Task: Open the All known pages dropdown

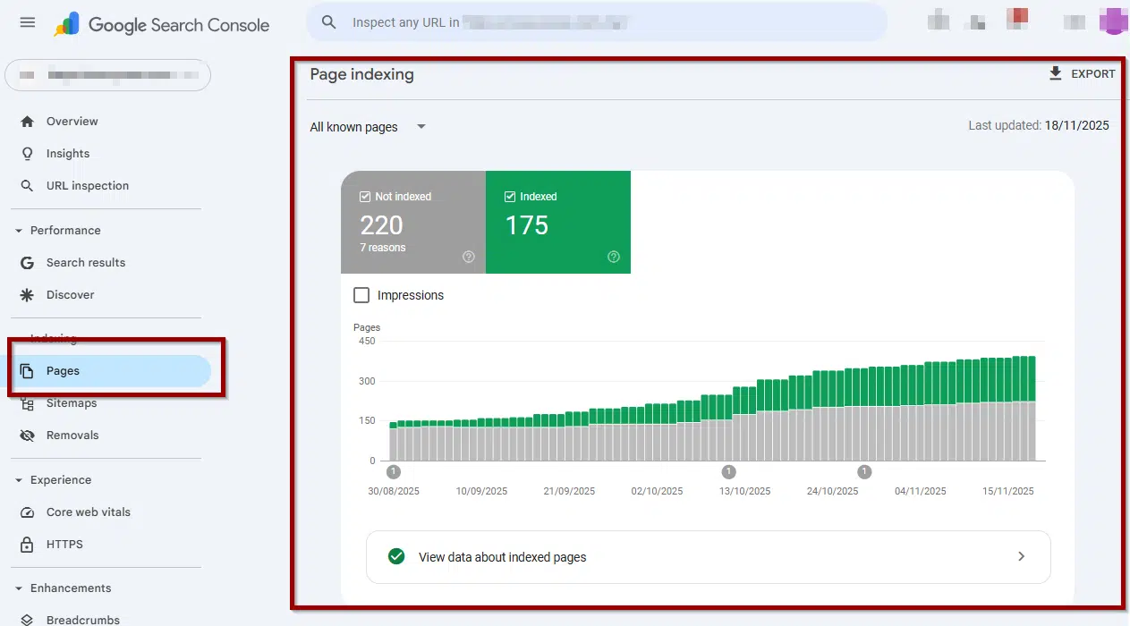Action: click(x=369, y=127)
